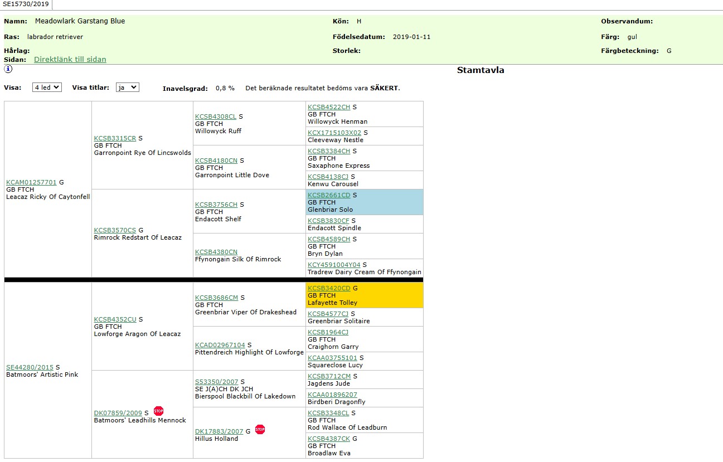
Task: Open the Visa generations dropdown
Action: pos(47,87)
